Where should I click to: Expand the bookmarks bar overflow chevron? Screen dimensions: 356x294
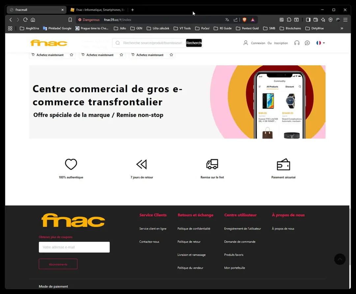point(342,28)
